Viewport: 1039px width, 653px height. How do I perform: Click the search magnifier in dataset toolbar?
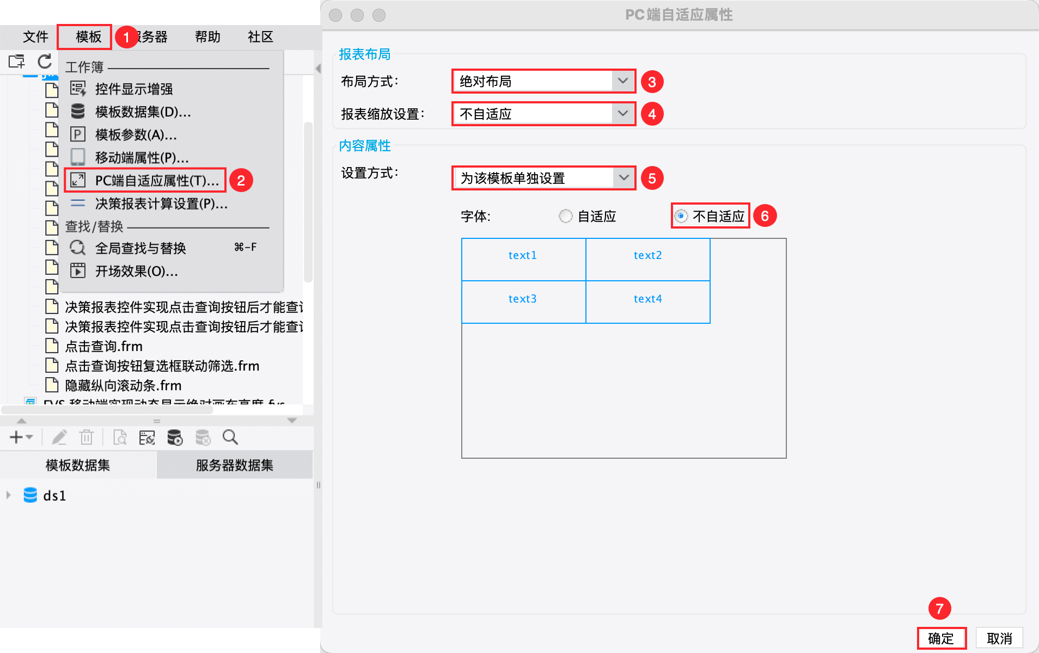[x=230, y=437]
